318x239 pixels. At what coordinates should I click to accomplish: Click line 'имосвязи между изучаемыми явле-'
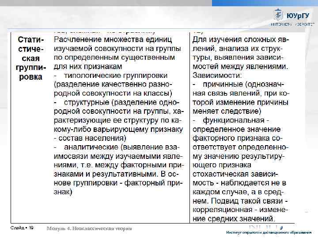(118, 156)
